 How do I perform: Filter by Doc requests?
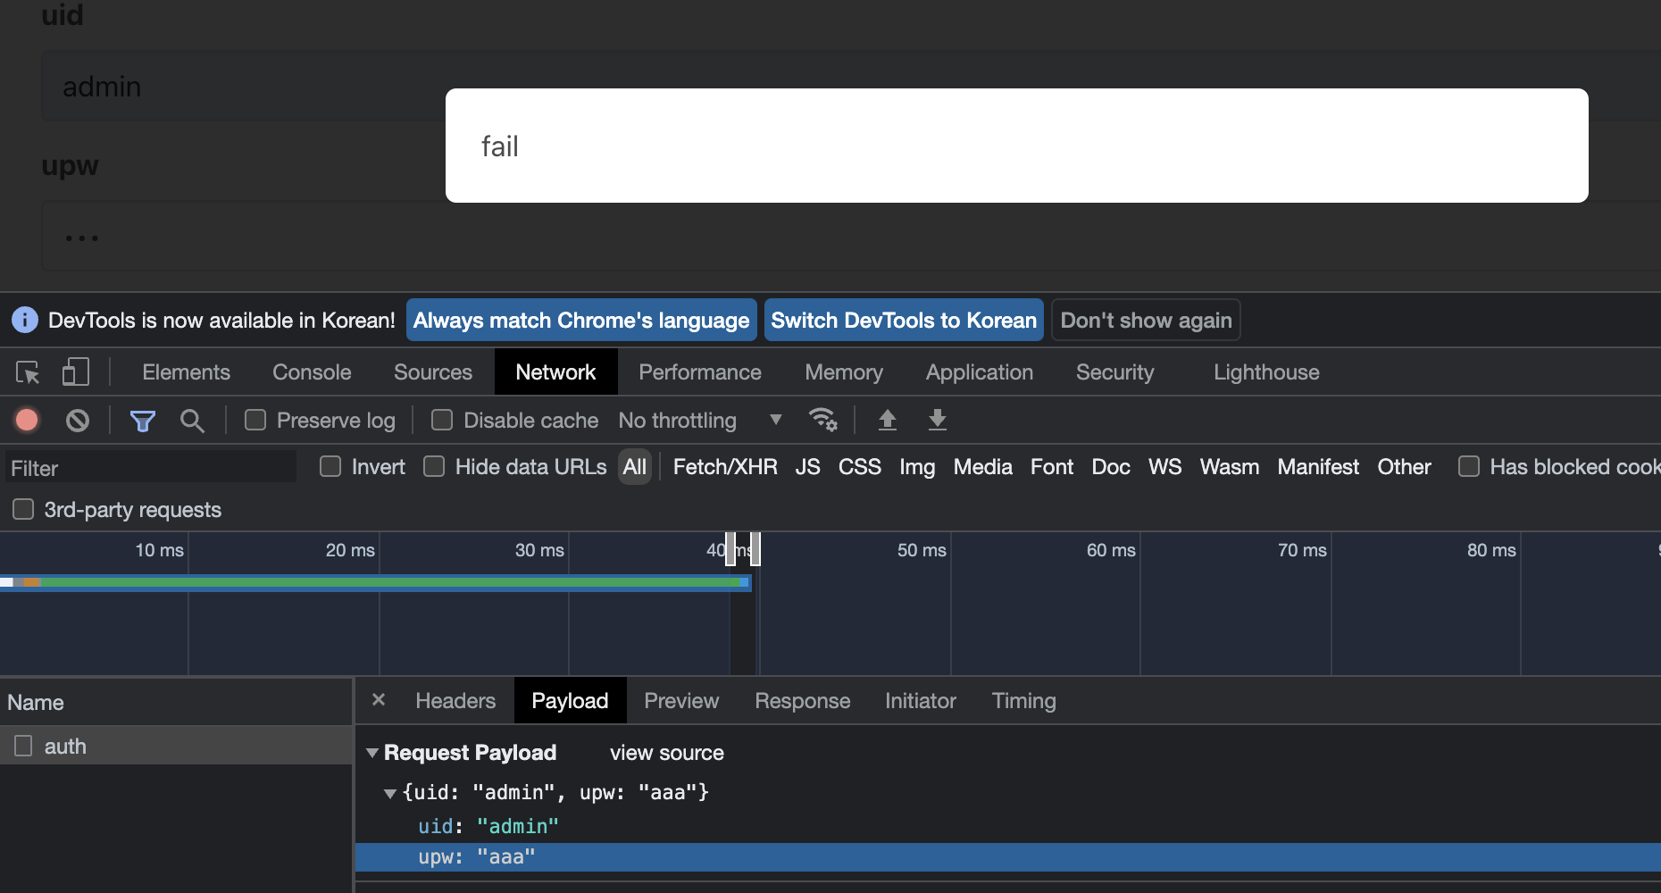(1111, 467)
